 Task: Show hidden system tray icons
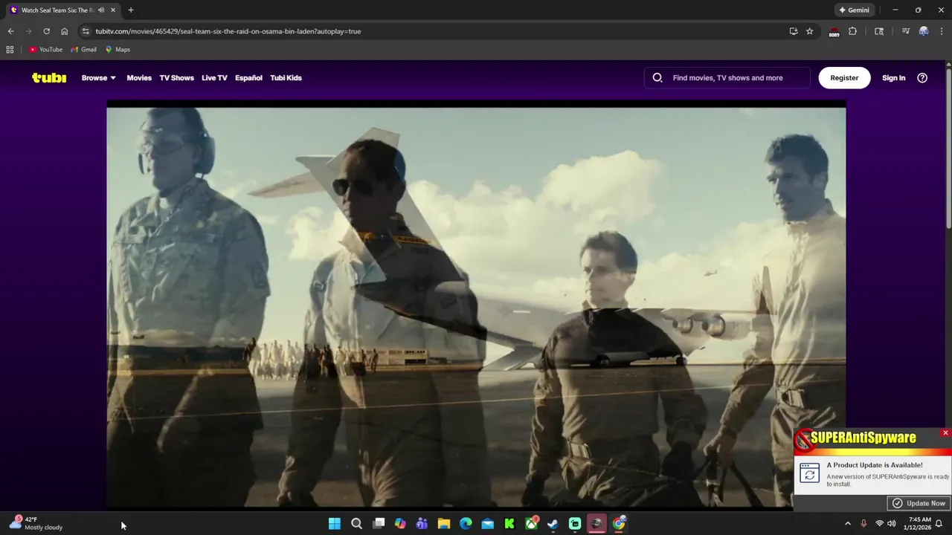click(847, 524)
